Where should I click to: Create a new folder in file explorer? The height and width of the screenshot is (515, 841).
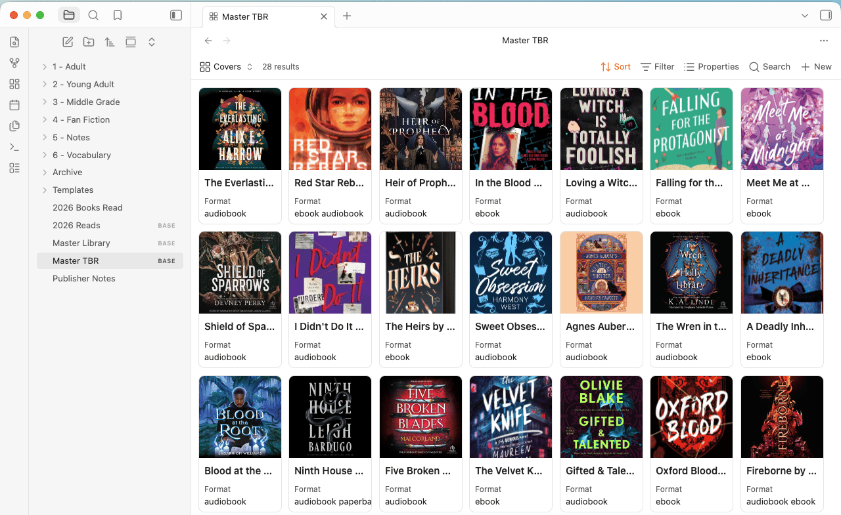(89, 42)
